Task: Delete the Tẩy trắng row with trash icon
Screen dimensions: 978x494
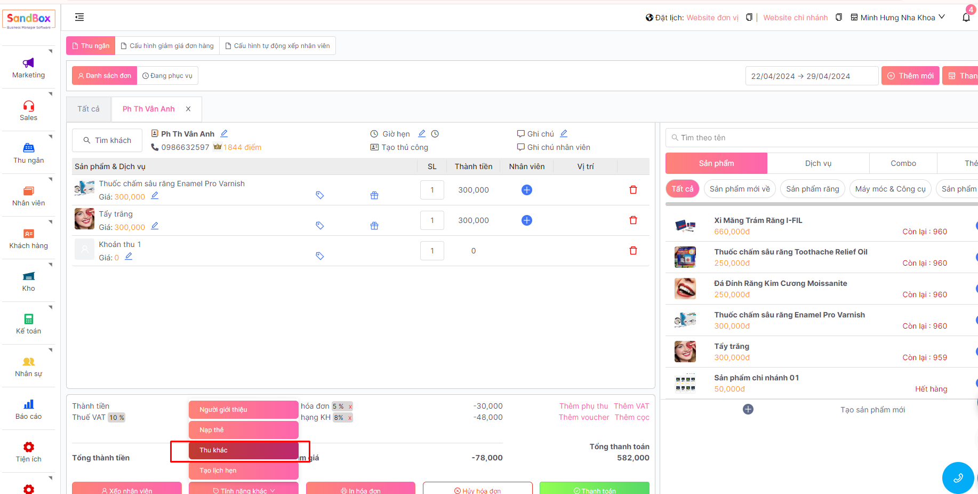Action: point(633,220)
